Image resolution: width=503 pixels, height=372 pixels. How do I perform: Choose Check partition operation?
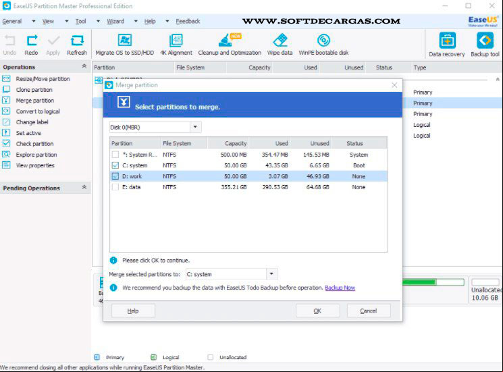tap(34, 144)
